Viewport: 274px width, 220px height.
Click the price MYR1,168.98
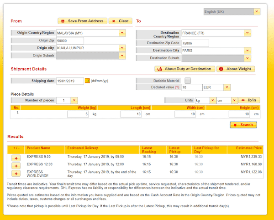[251, 164]
